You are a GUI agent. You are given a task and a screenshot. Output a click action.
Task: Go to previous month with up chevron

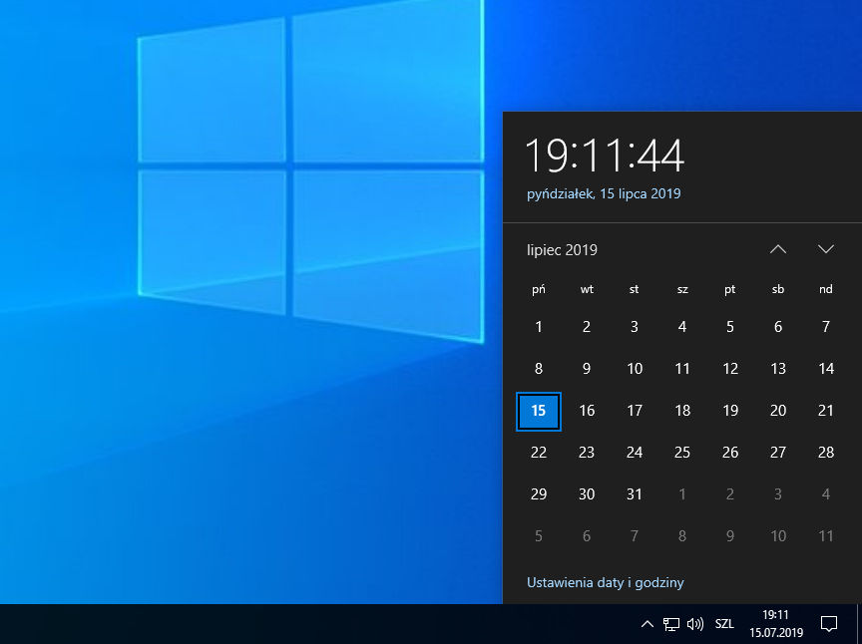(778, 249)
